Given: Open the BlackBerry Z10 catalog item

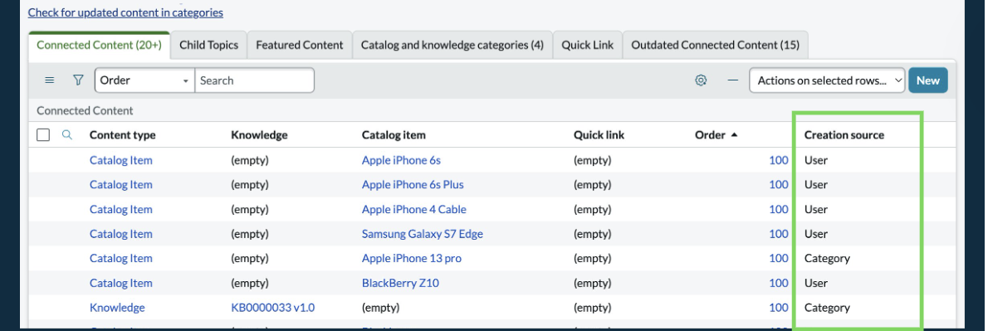Looking at the screenshot, I should (400, 283).
